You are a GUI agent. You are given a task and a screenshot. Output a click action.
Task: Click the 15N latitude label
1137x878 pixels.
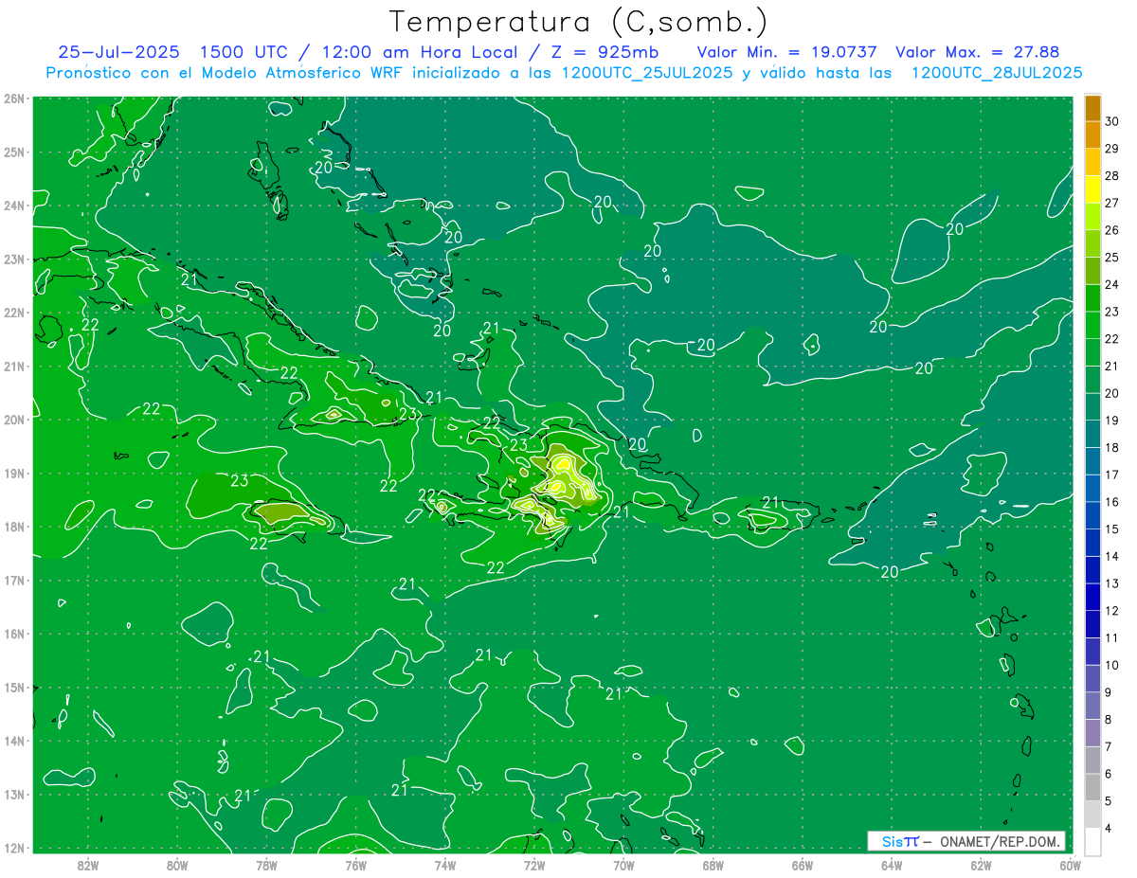tap(14, 687)
